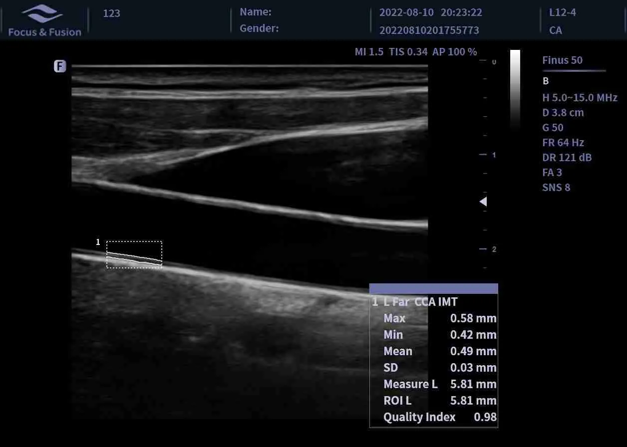627x447 pixels.
Task: Click the D 3.8 cm depth parameter
Action: click(x=563, y=113)
